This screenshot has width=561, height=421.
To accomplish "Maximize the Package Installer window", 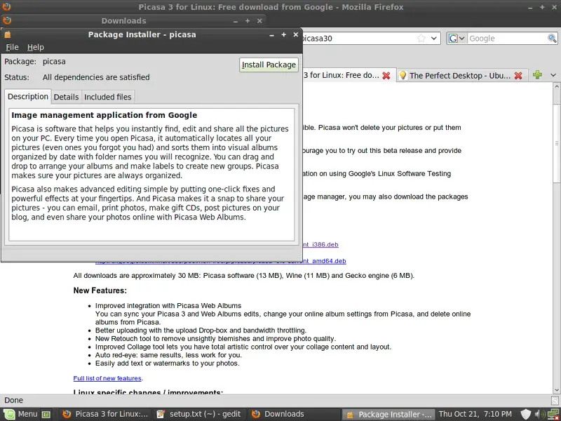I will [x=284, y=34].
